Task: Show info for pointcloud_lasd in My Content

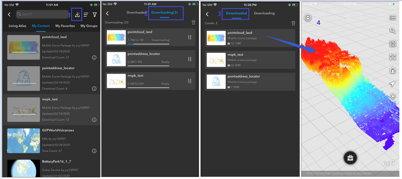Action: click(x=94, y=57)
